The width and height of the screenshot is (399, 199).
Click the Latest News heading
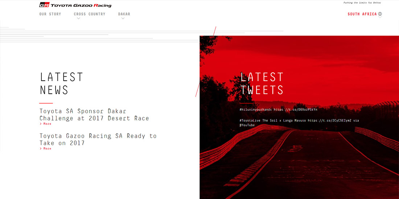coord(61,83)
